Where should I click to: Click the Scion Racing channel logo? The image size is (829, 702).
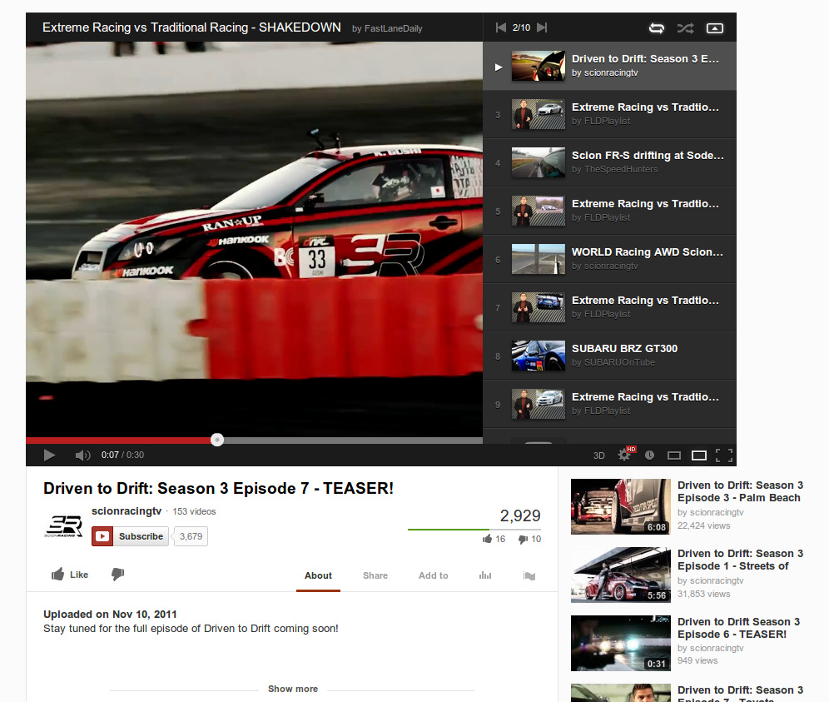pos(63,526)
